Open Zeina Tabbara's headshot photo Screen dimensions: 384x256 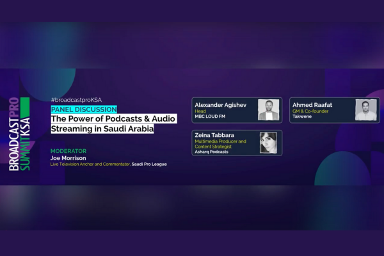[268, 143]
